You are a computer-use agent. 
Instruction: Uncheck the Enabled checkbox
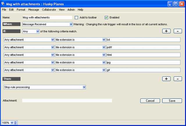106,17
